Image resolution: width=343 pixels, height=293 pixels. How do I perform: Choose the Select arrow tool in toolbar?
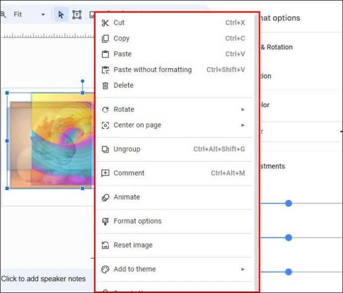point(61,14)
